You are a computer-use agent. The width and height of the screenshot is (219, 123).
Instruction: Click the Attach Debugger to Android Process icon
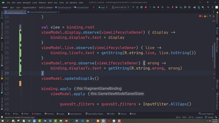158,7
